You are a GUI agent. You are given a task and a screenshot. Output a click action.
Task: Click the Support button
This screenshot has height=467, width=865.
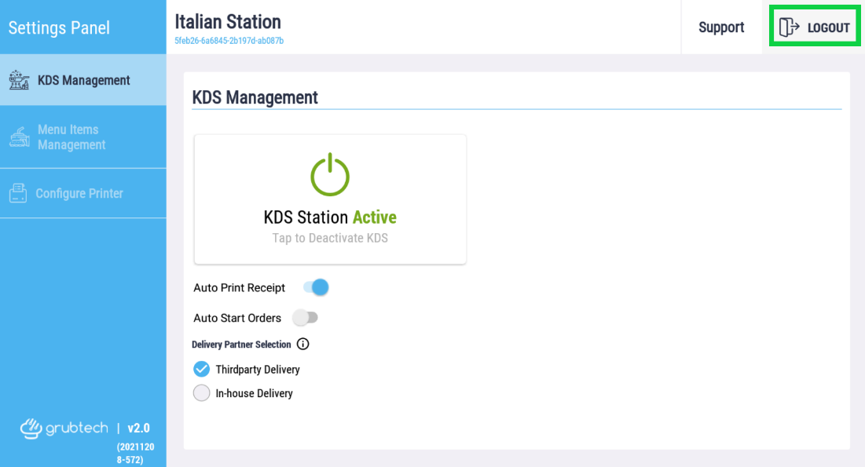(x=721, y=27)
